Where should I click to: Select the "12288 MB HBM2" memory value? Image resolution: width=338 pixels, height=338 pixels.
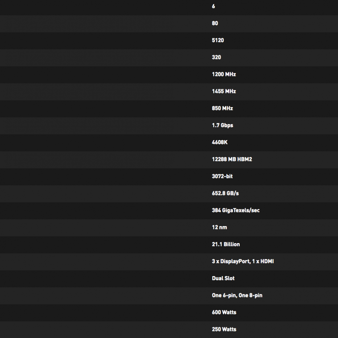point(232,159)
